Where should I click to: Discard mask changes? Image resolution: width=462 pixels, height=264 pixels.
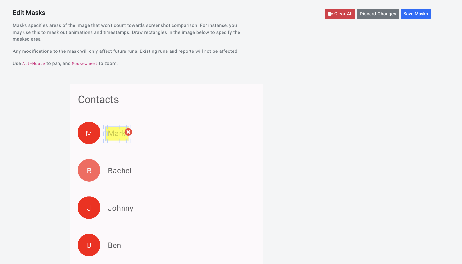coord(378,14)
